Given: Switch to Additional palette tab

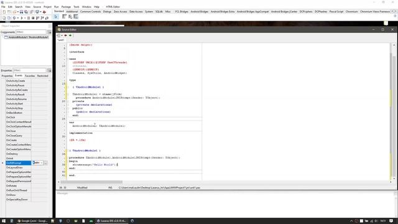Looking at the screenshot, I should pyautogui.click(x=72, y=12).
